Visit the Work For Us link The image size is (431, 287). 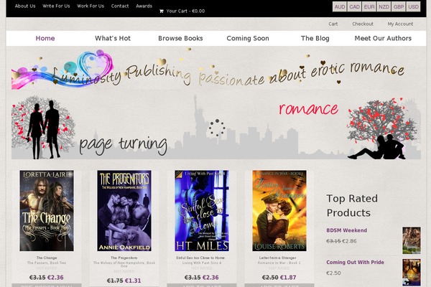tap(91, 6)
